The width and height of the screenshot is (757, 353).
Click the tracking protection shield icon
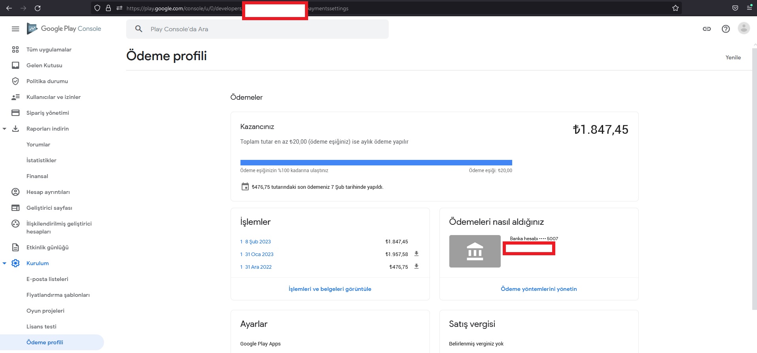pyautogui.click(x=97, y=8)
